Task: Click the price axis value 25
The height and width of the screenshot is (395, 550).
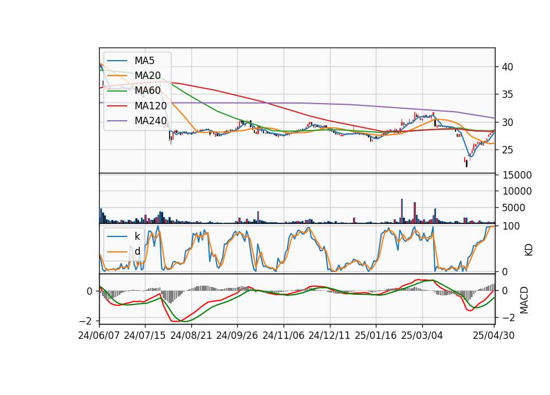Action: 507,150
